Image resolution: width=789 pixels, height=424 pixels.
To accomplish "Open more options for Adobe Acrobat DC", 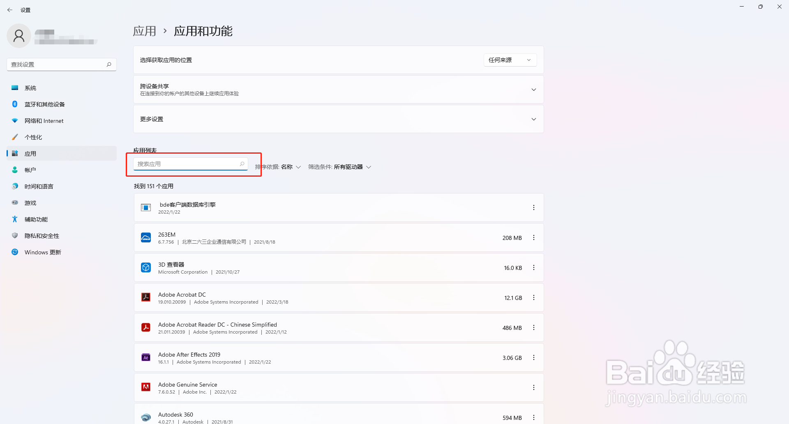I will [534, 297].
